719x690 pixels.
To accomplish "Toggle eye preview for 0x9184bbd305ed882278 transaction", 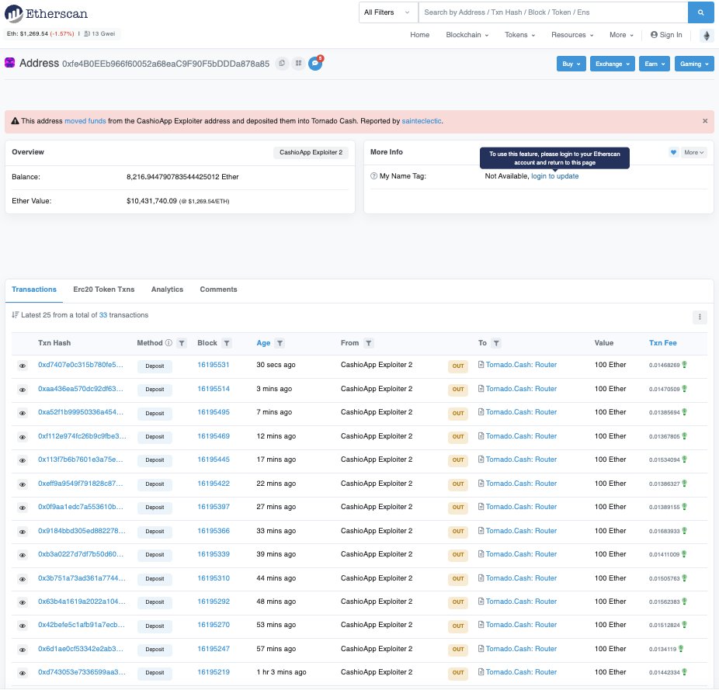I will (x=22, y=532).
